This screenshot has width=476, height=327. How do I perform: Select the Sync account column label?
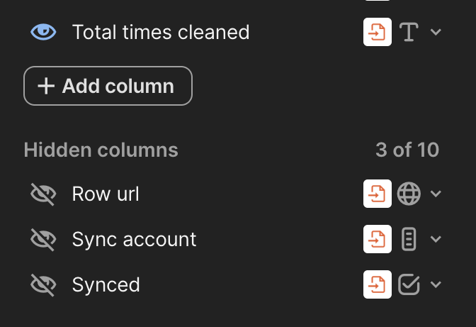coord(134,240)
